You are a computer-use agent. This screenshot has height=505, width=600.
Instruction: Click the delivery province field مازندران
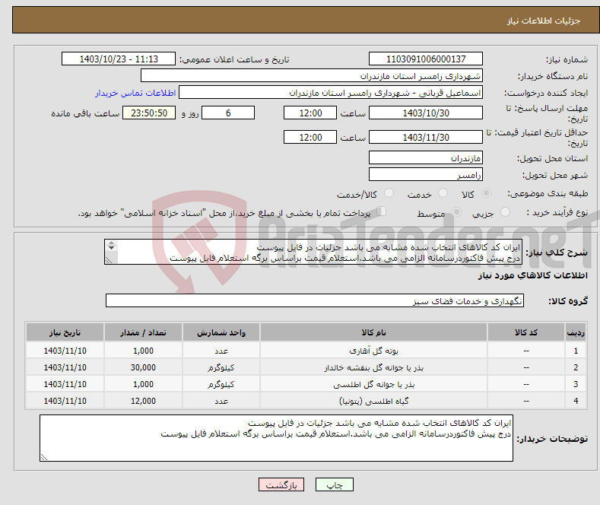click(x=426, y=157)
